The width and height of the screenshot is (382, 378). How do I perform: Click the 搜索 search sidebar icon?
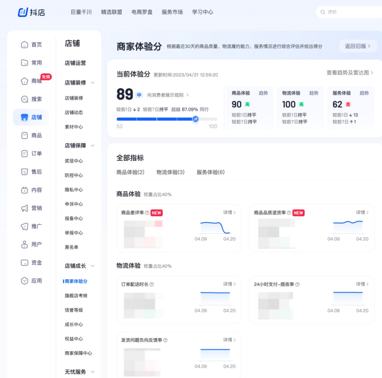pyautogui.click(x=24, y=99)
